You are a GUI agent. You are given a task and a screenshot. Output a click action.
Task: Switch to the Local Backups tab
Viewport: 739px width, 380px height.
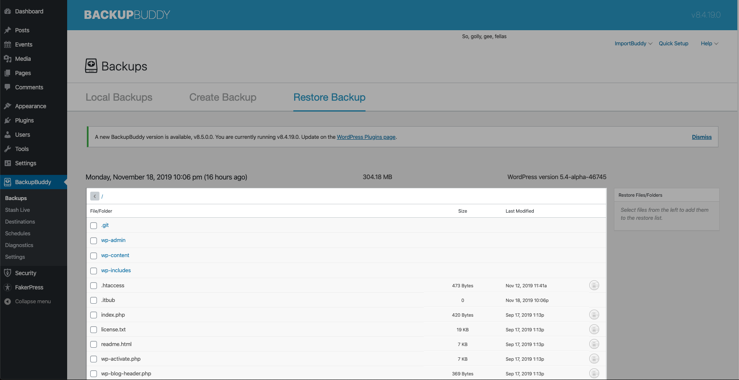[x=119, y=97]
